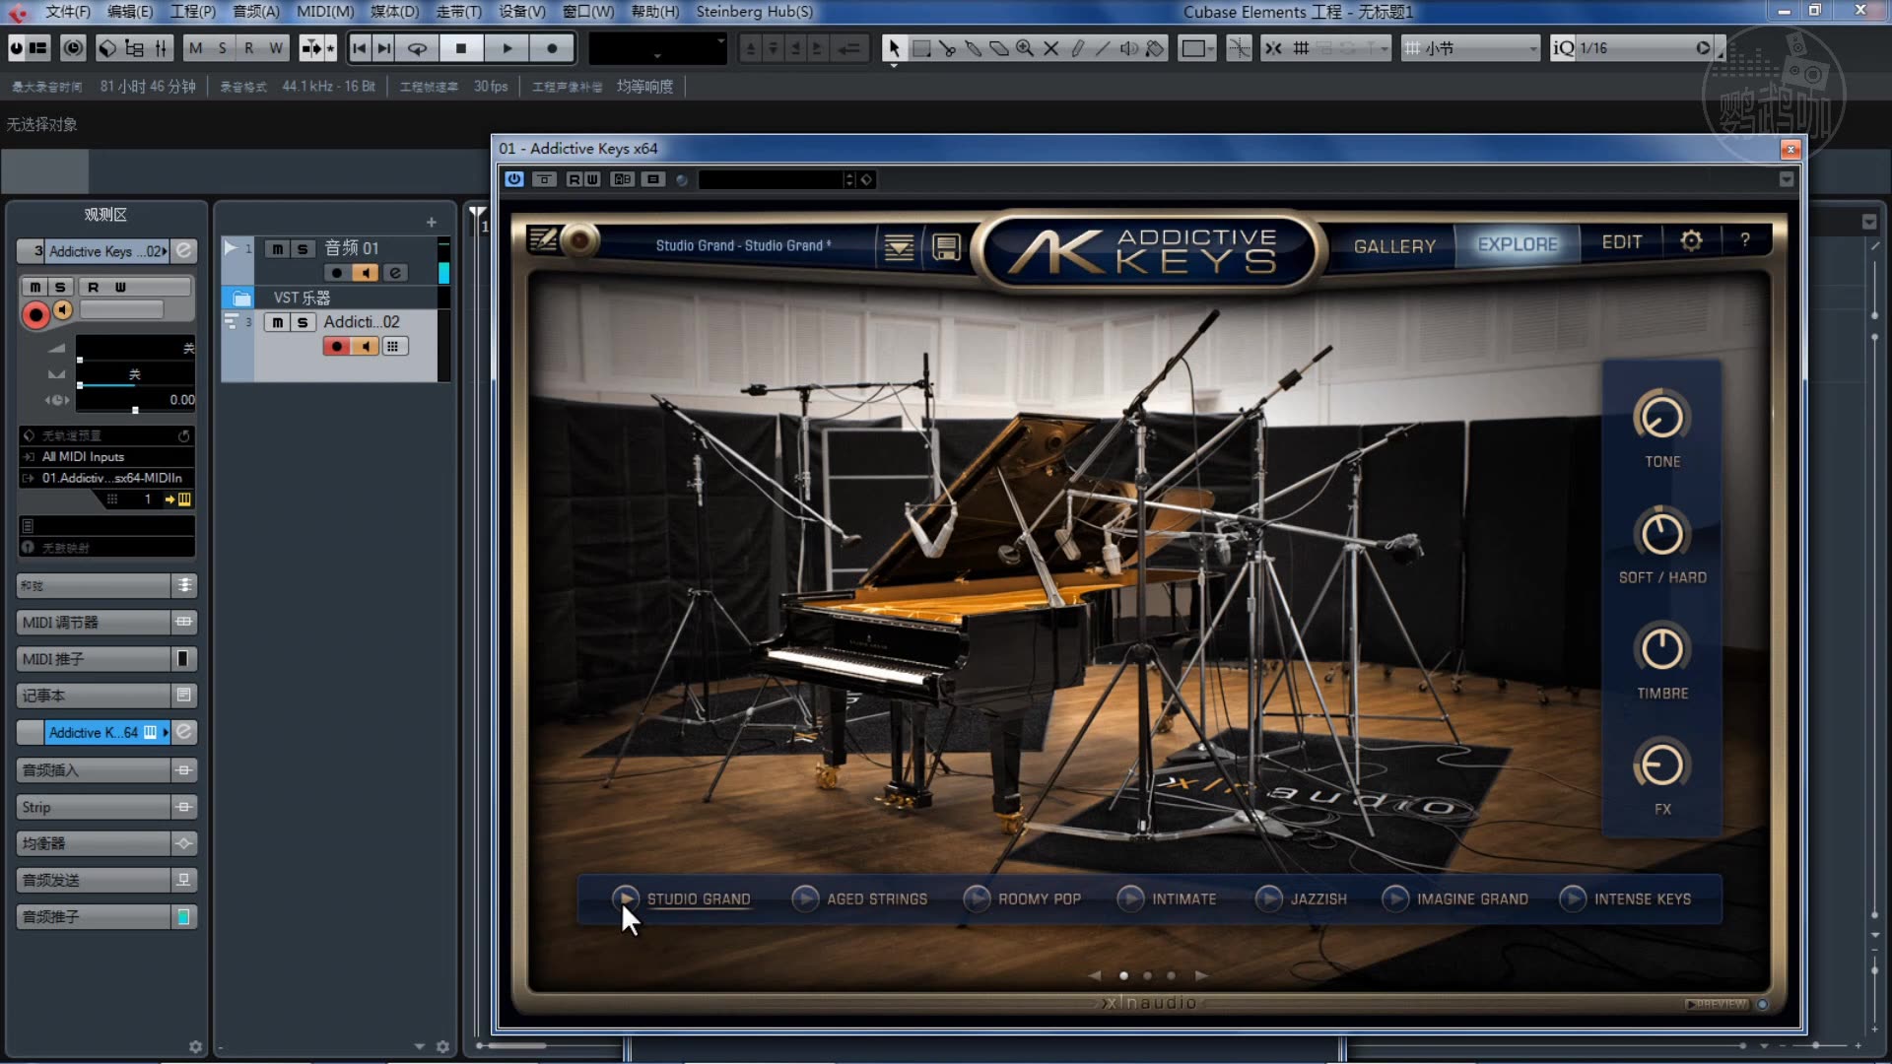Toggle Snap to Zero Crossing
The width and height of the screenshot is (1892, 1064).
point(1240,48)
